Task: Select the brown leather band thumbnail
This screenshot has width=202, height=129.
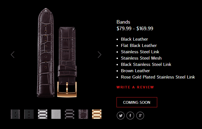Action: (x=83, y=114)
